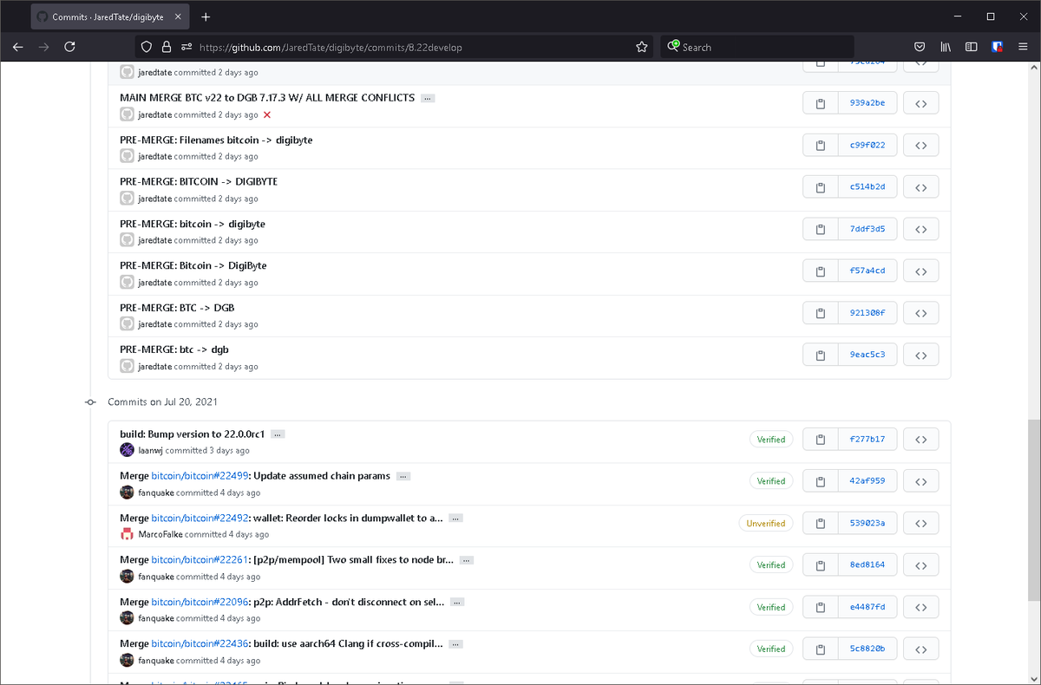The image size is (1041, 685).
Task: Click the tracking protection shield icon
Action: pyautogui.click(x=147, y=47)
